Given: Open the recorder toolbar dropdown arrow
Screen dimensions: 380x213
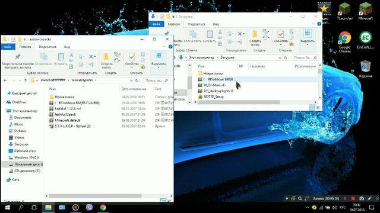Looking at the screenshot, I should pos(287,199).
